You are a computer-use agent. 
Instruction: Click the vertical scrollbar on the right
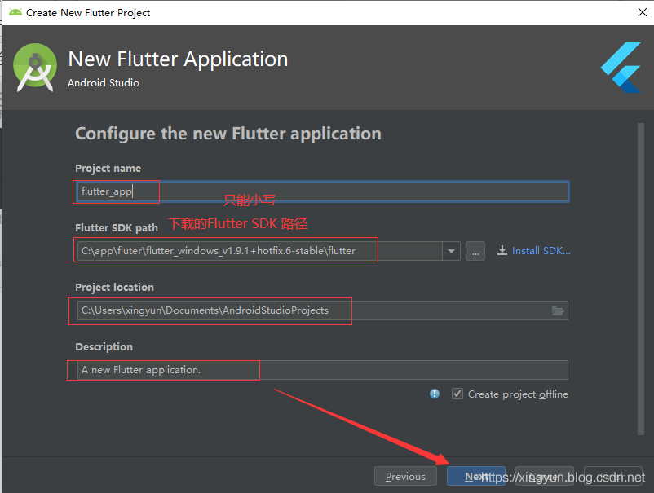[x=640, y=244]
